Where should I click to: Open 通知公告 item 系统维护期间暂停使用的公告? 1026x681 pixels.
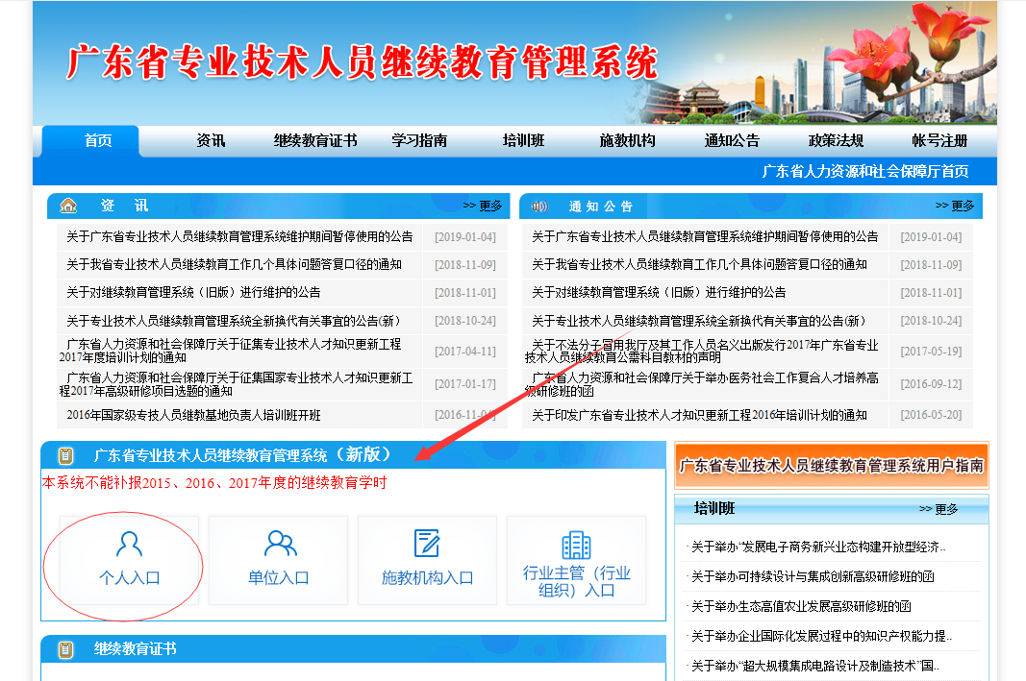point(705,236)
